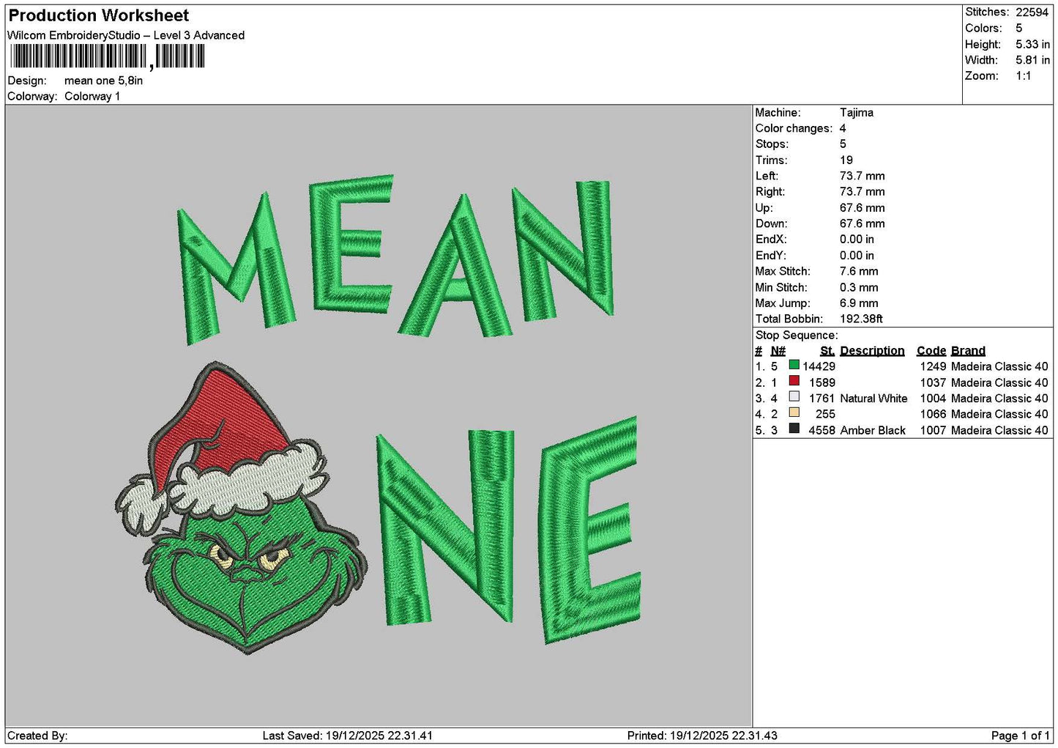Click the green thread color swatch in stop 1
The image size is (1058, 748).
pos(794,365)
